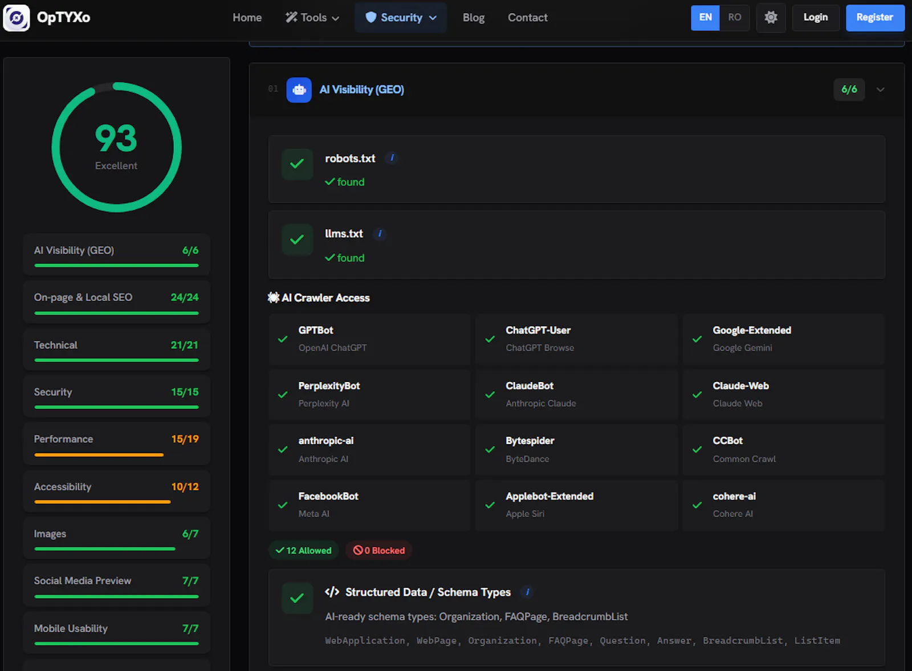The image size is (912, 671).
Task: Click the 0 Blocked badge
Action: point(378,550)
